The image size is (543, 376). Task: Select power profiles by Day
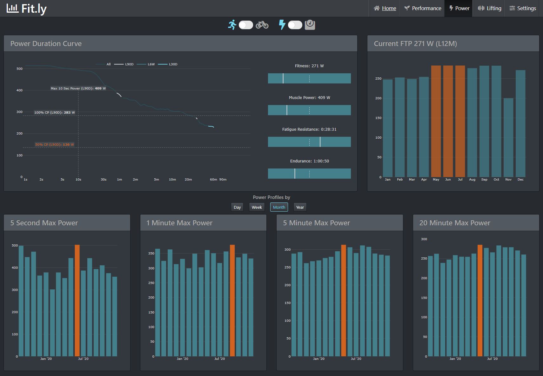(237, 207)
